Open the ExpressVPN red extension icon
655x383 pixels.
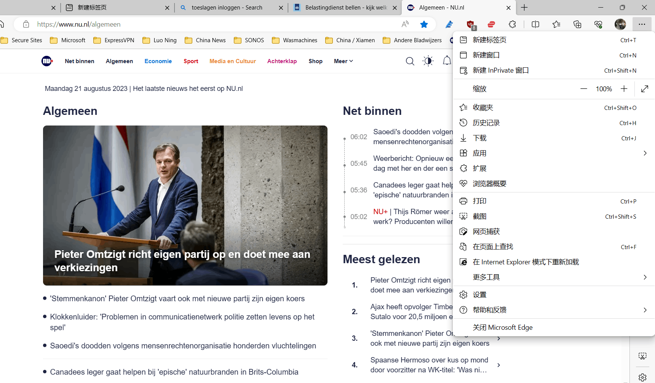(x=491, y=24)
